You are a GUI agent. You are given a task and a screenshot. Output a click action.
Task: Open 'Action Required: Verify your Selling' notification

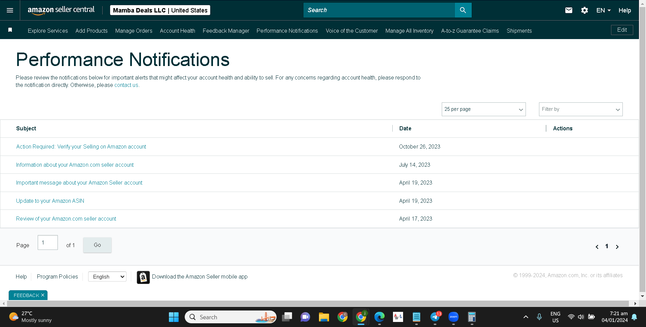coord(81,146)
